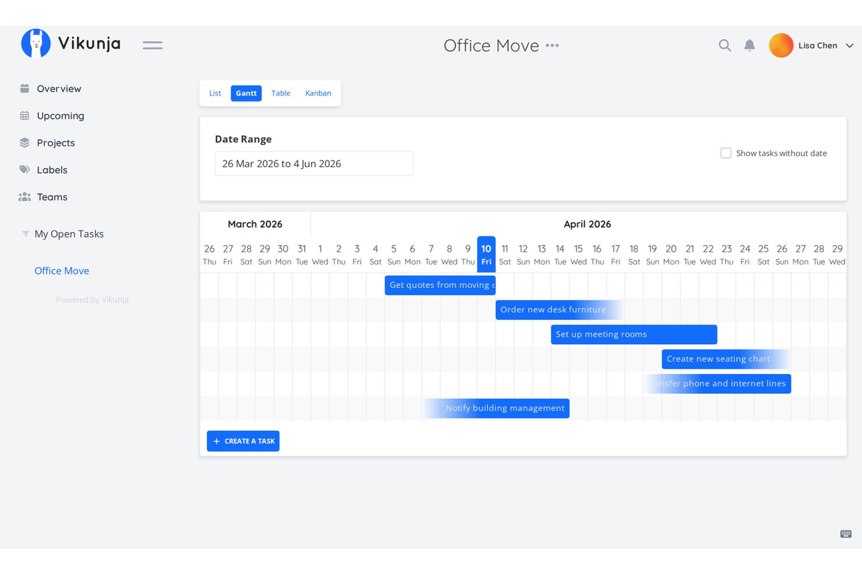The width and height of the screenshot is (862, 575).
Task: Select the Create new seating chart bar
Action: point(726,359)
